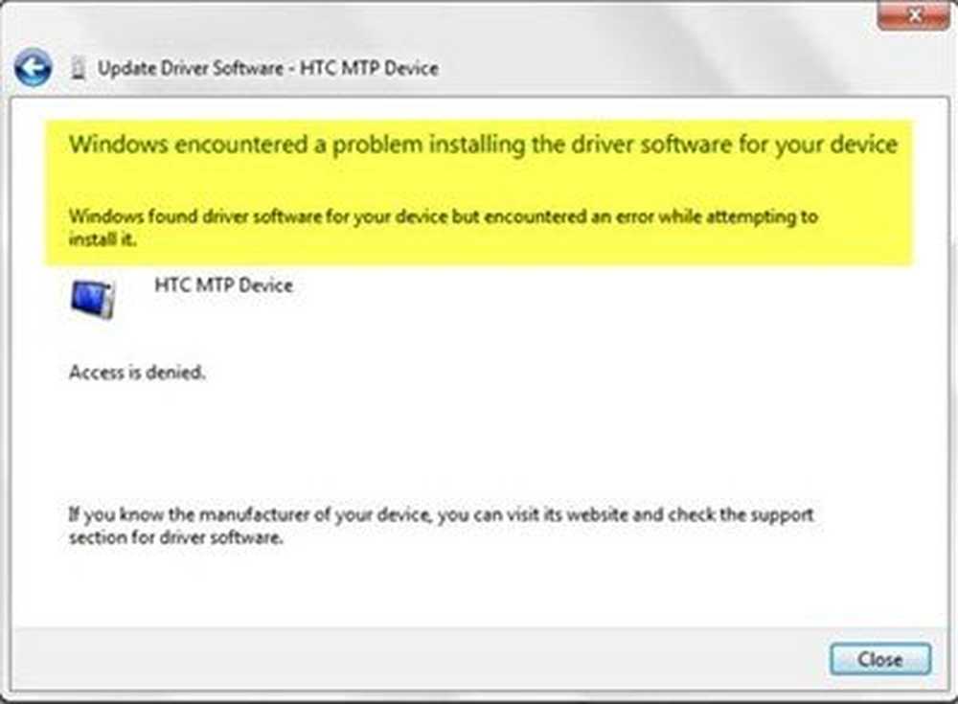Click the Close button
958x704 pixels.
pyautogui.click(x=880, y=659)
